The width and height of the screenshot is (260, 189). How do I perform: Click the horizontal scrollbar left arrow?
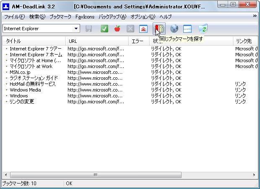point(6,175)
